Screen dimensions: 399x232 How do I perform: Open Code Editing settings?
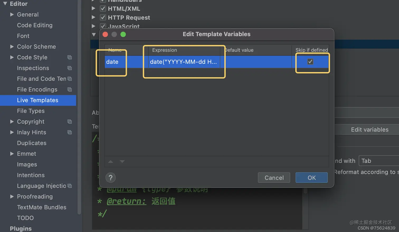pos(35,25)
